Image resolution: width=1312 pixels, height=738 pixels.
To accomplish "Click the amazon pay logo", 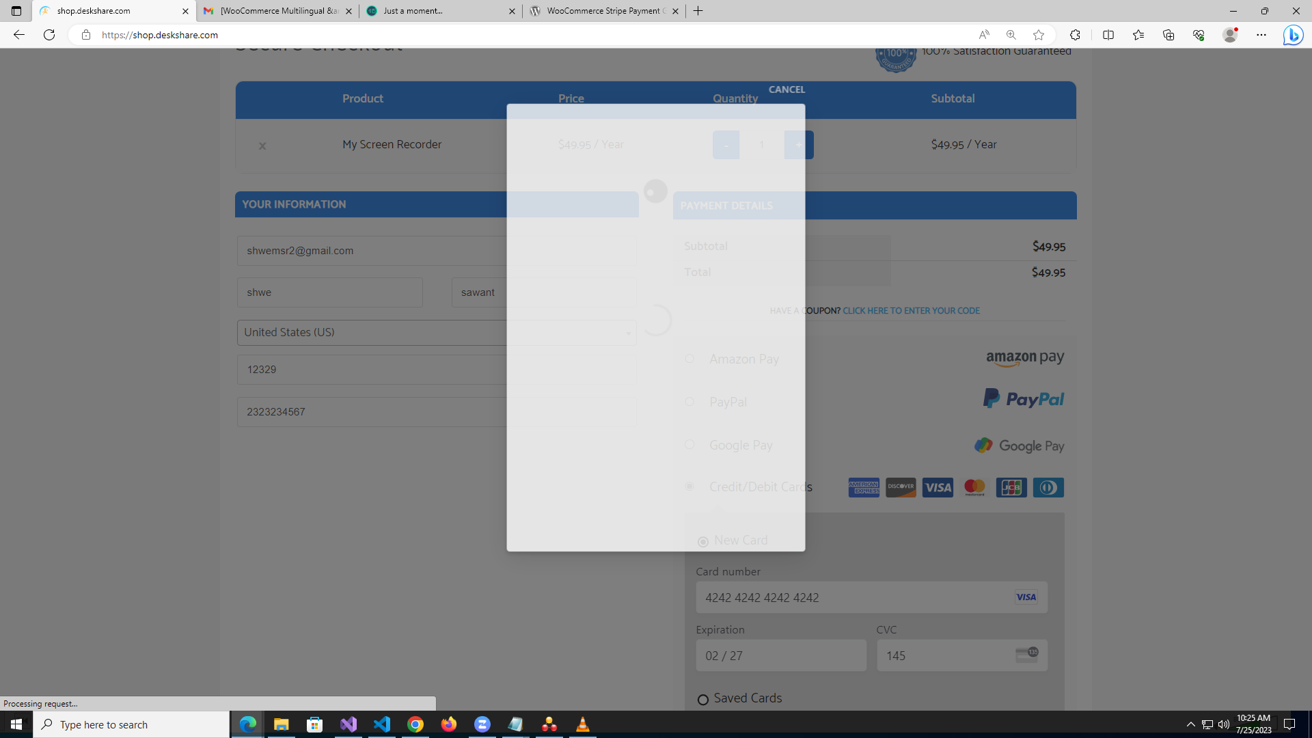I will click(x=1025, y=358).
